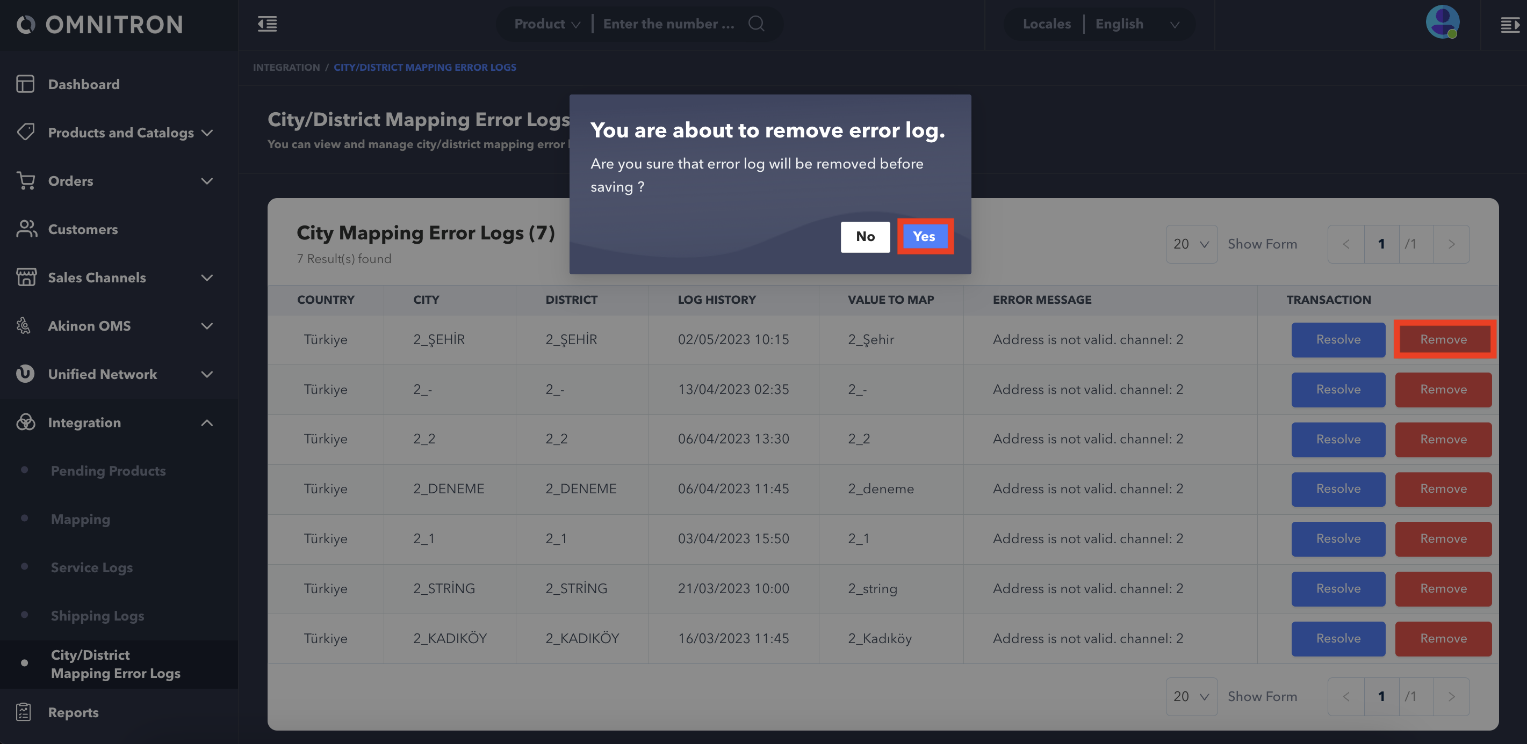Collapse sidebar with the top menu icon

266,24
